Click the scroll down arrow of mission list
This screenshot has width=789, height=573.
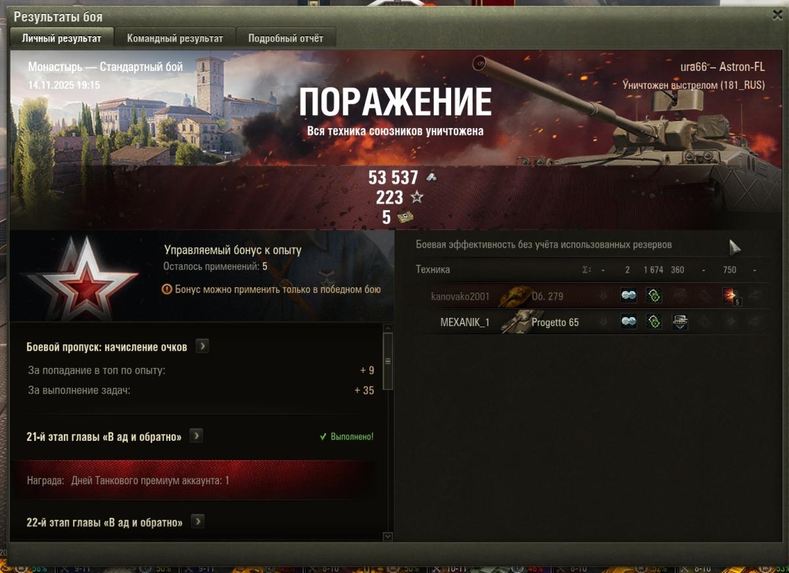(388, 536)
